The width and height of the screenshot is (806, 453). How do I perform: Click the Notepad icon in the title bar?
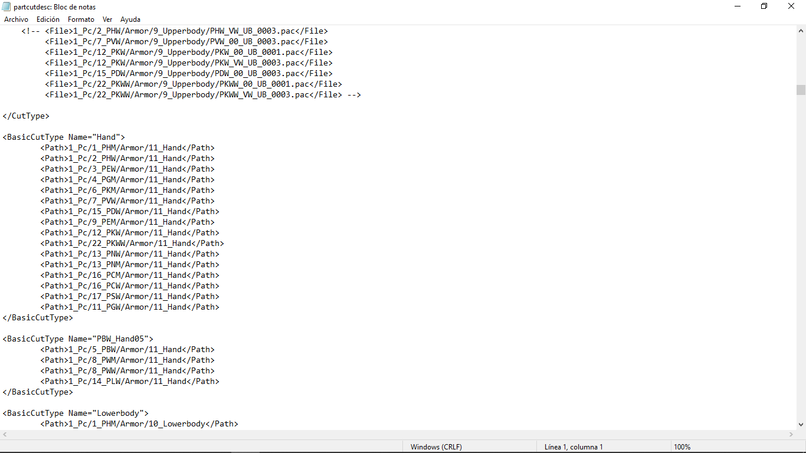click(6, 6)
